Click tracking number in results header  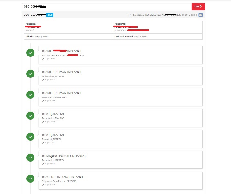tap(35, 15)
